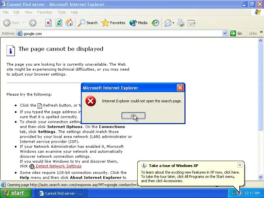The image size is (264, 198).
Task: Click the vertical scrollbar thumb
Action: 261,87
